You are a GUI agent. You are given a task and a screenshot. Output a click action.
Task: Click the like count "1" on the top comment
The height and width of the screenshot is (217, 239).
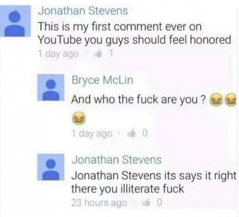(x=111, y=54)
